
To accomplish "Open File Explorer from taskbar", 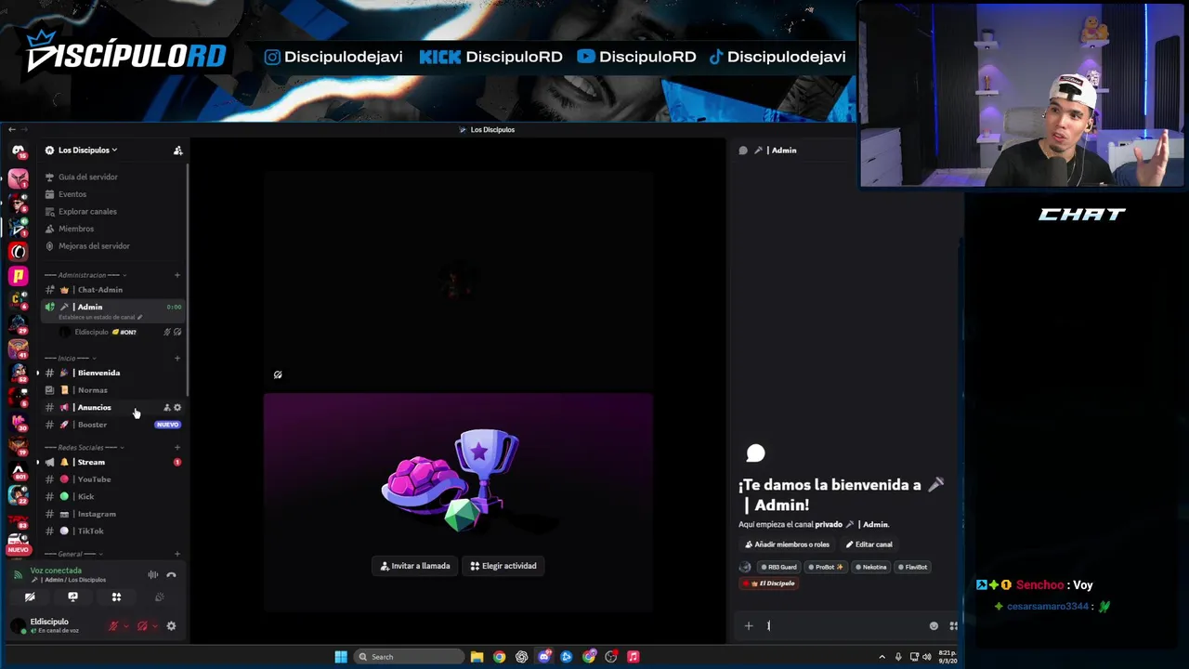I will 477,657.
